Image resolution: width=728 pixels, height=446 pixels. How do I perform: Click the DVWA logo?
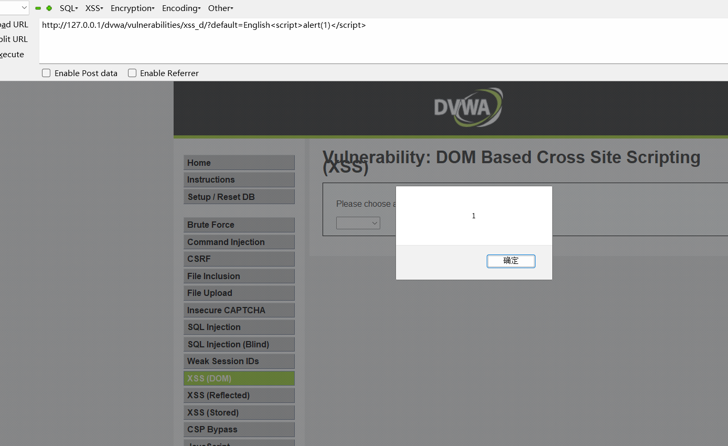[468, 108]
